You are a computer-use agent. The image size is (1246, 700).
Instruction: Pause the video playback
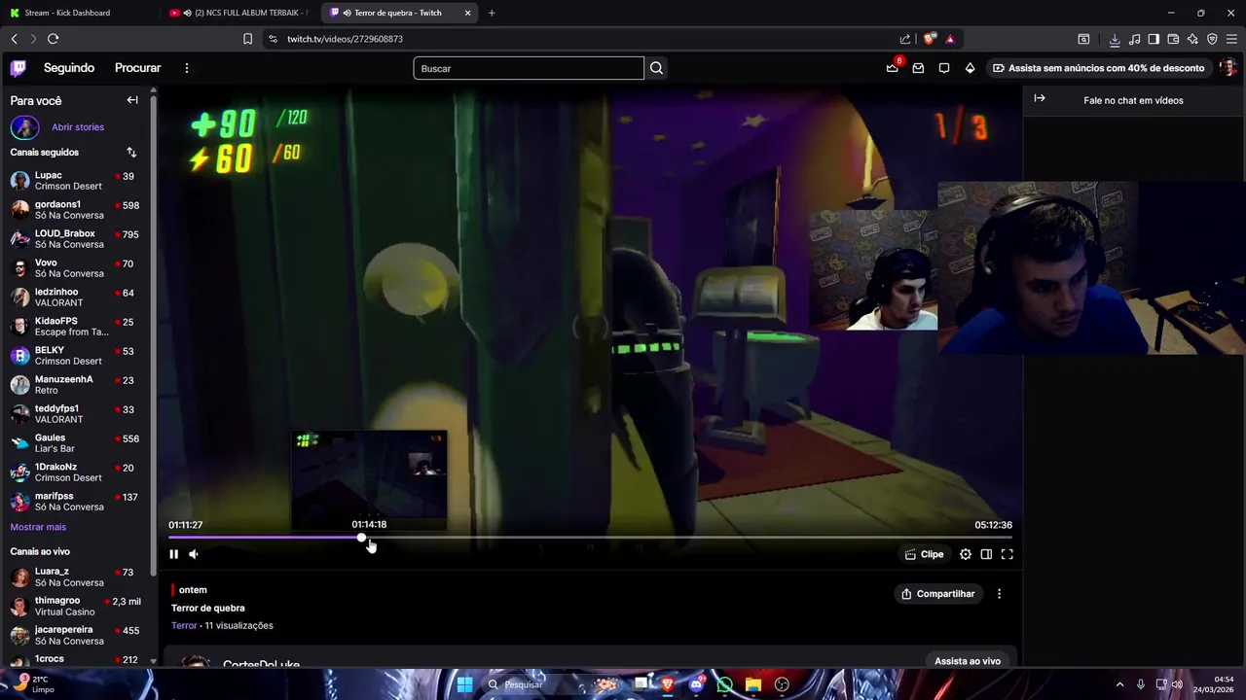[173, 554]
